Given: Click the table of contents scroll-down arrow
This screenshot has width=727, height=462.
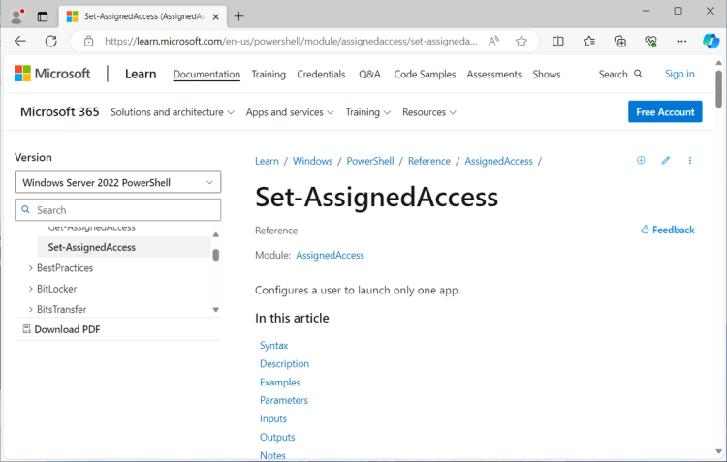Looking at the screenshot, I should 215,310.
